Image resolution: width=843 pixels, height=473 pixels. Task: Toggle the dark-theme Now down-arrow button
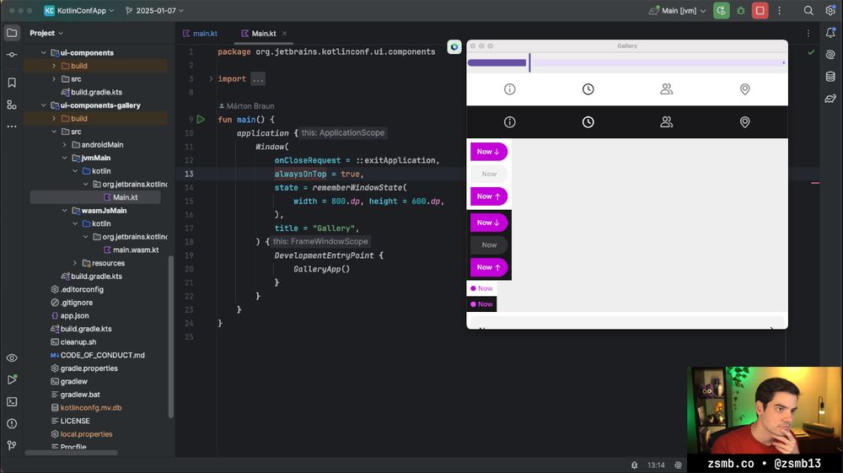tap(489, 223)
